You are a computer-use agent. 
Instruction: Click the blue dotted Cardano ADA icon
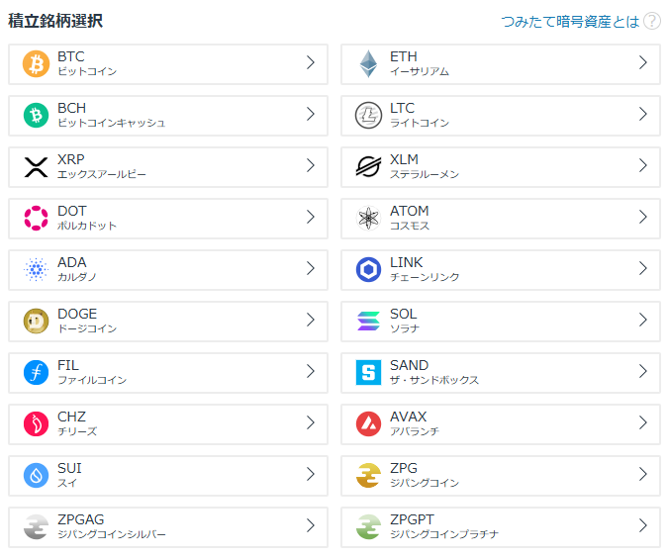(37, 269)
